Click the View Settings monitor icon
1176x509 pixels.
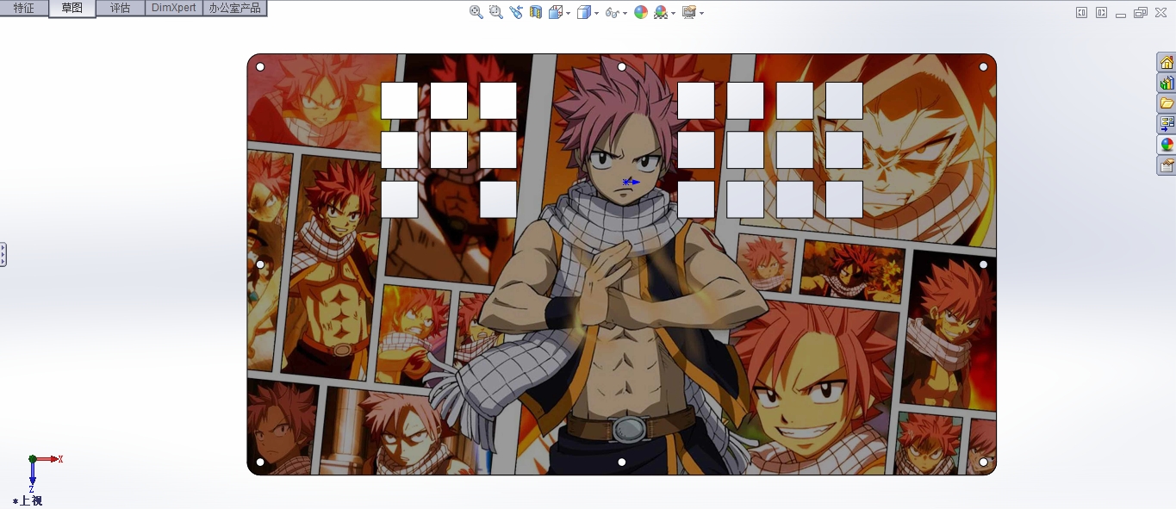click(x=689, y=12)
